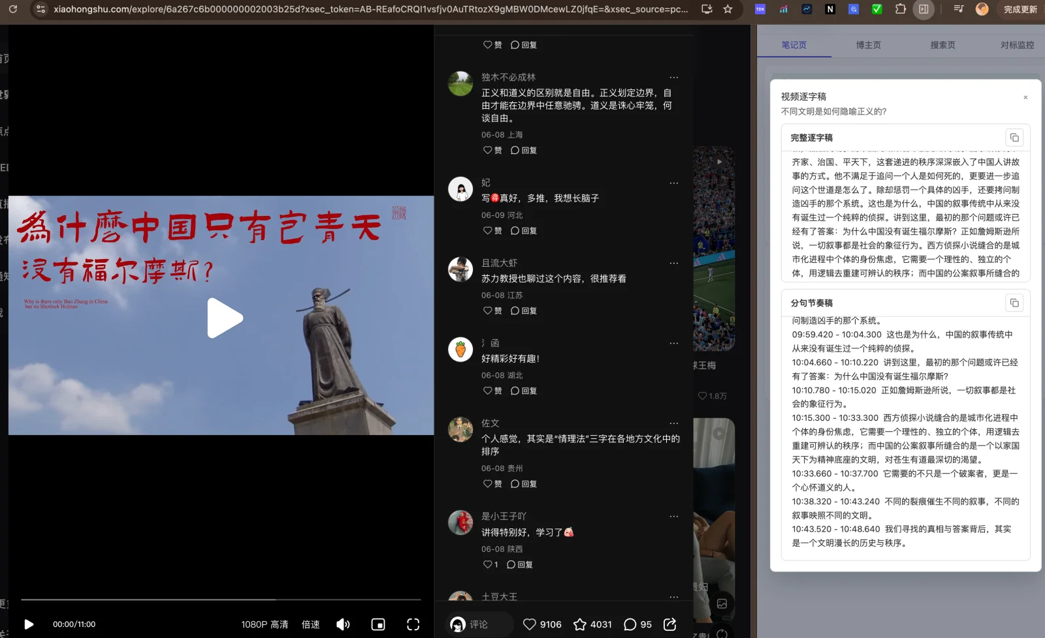Viewport: 1045px width, 638px height.
Task: Close the 视频逐字稿 panel
Action: click(x=1025, y=97)
